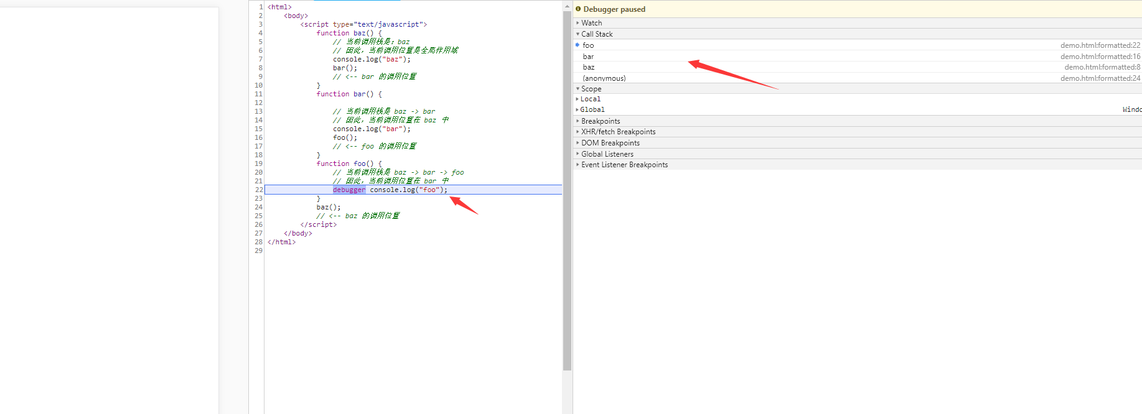
Task: Expand the Breakpoints section
Action: coord(600,121)
